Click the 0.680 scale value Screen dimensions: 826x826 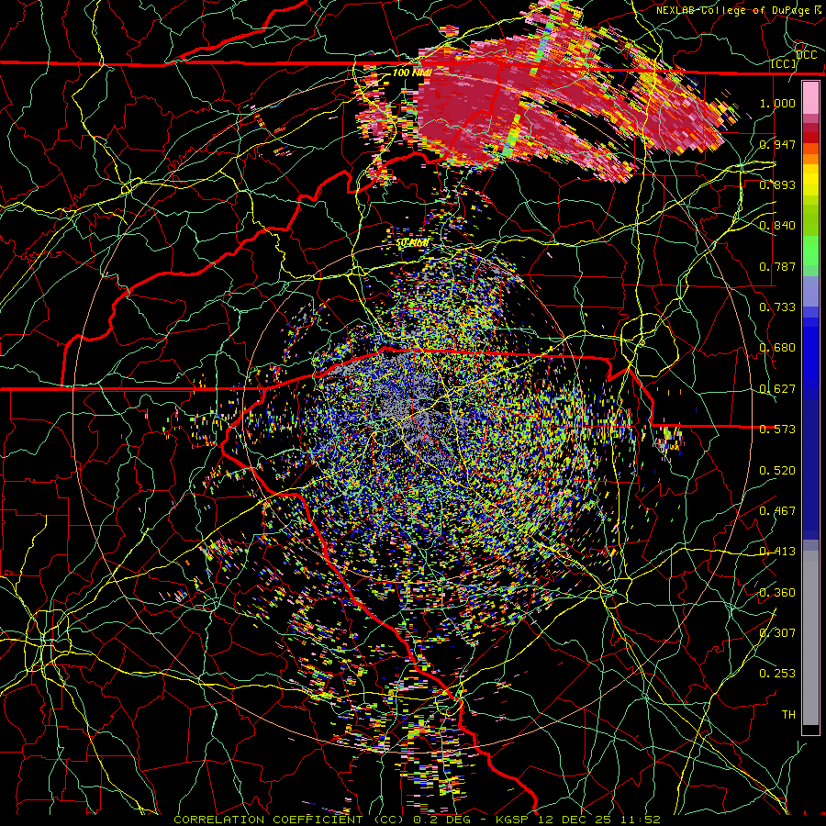(x=777, y=348)
